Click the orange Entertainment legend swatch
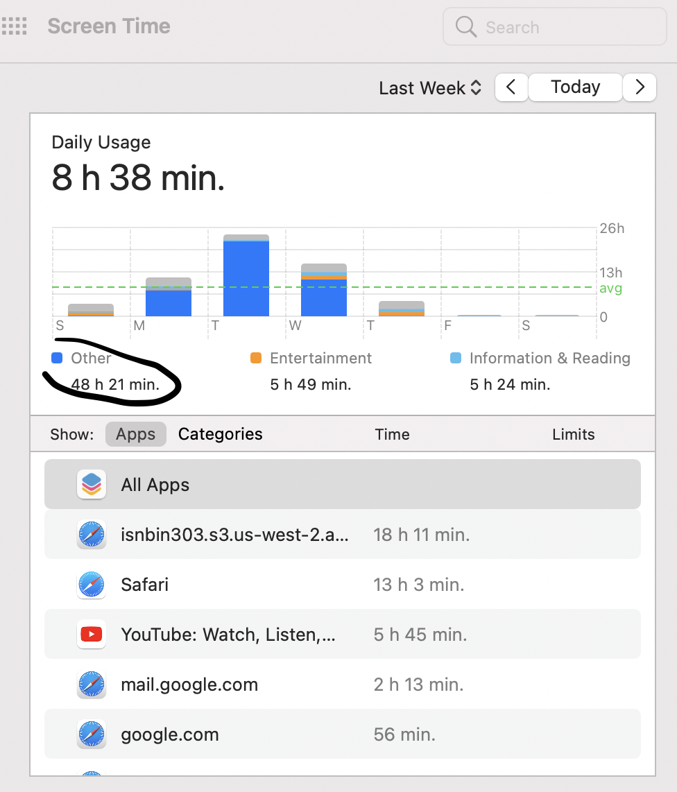Screen dimensions: 677x792 [x=256, y=358]
